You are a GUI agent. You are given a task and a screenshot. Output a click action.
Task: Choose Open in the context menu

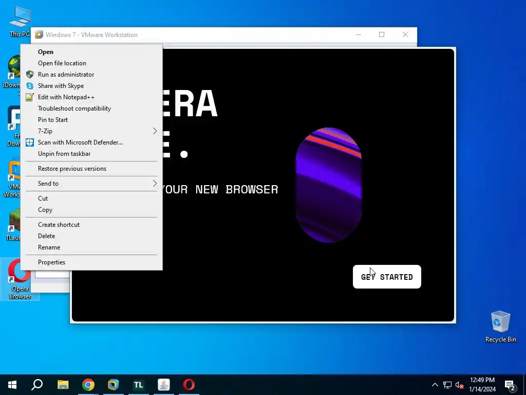(x=91, y=52)
